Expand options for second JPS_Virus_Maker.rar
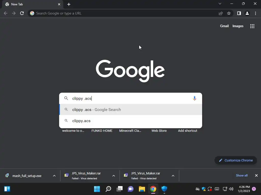Screen dimensions: 261x195 [x=173, y=176]
